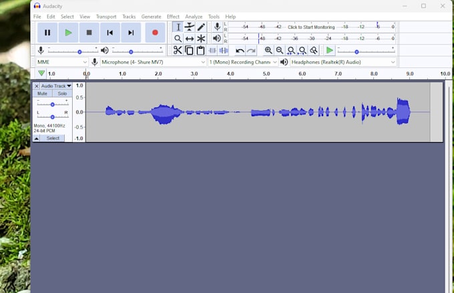Viewport: 454px width, 293px height.
Task: Adjust the recording volume slider
Action: (73, 51)
